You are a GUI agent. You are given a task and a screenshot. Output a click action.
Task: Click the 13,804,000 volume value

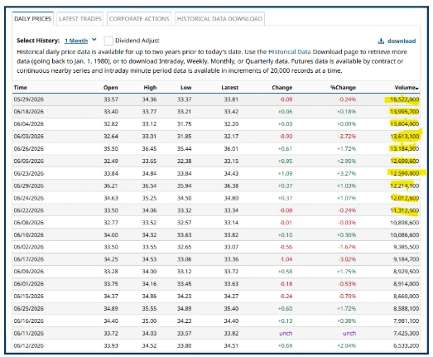coord(405,123)
